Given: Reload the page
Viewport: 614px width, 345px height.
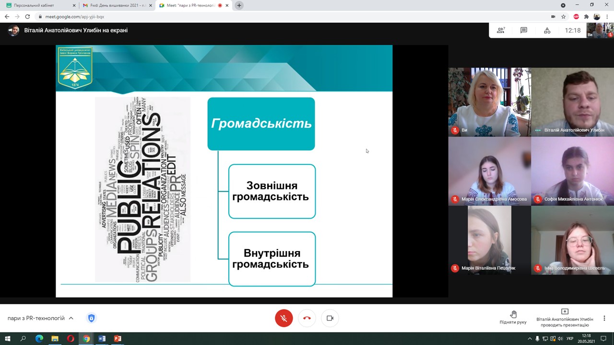Looking at the screenshot, I should [27, 17].
